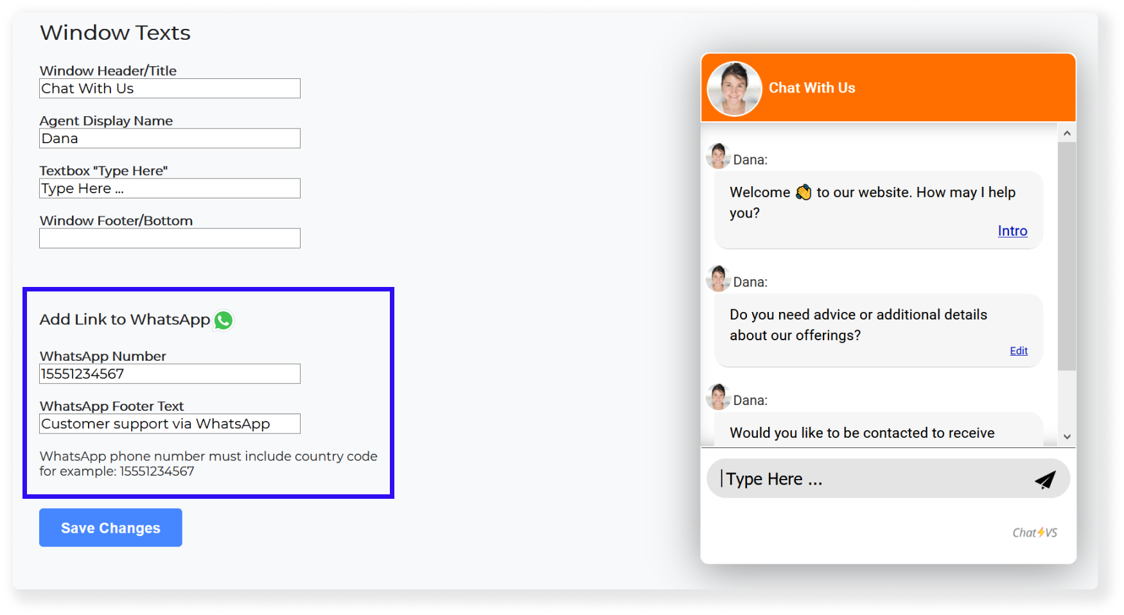Open the Intro link in Welcome message
1124x615 pixels.
pyautogui.click(x=1012, y=231)
